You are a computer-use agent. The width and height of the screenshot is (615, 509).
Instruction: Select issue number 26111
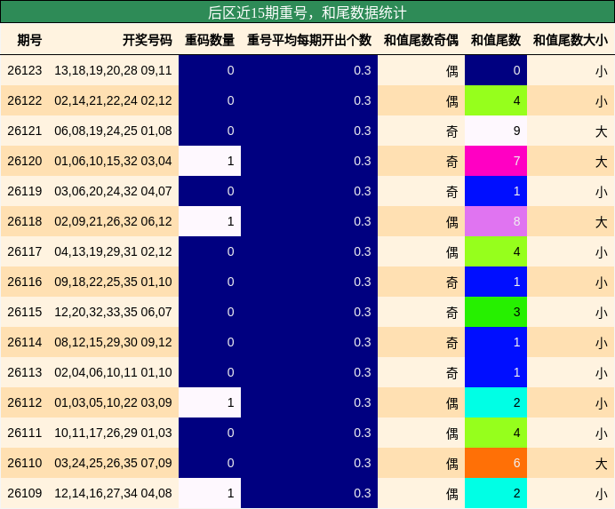click(x=25, y=433)
